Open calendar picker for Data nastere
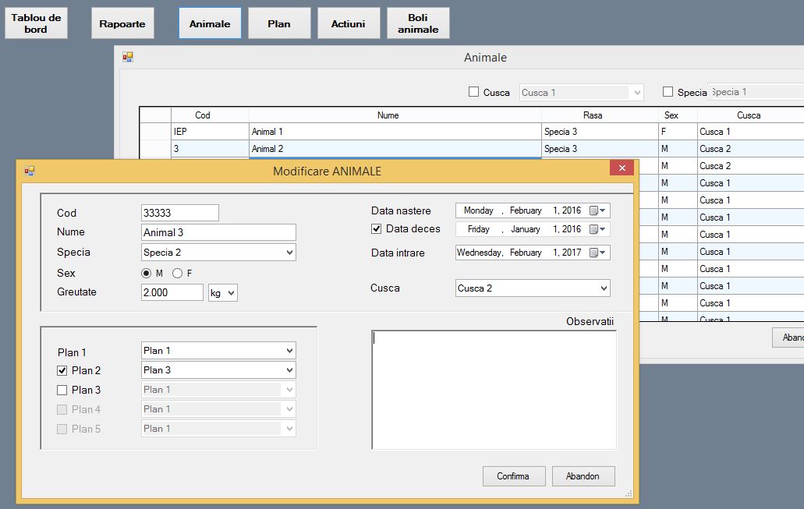 tap(597, 210)
